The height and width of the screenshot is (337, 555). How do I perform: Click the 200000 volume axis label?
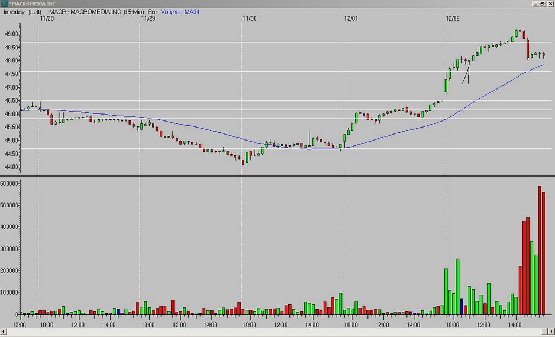(x=9, y=271)
